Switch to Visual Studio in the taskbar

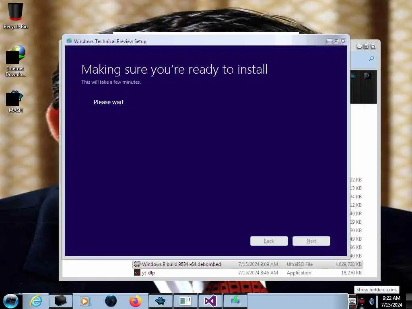click(x=210, y=301)
